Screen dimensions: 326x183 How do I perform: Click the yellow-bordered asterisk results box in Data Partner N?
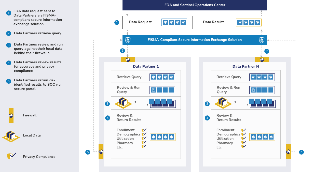(x=262, y=137)
